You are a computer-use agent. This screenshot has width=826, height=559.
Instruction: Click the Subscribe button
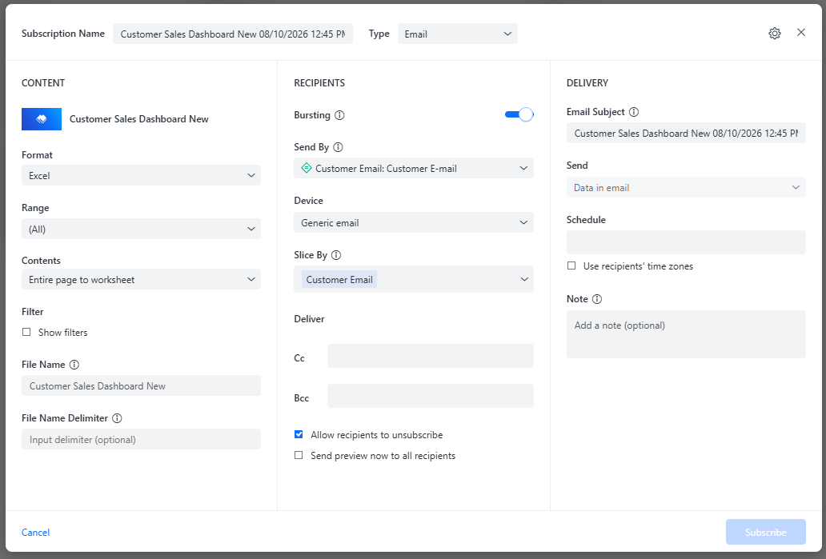click(x=765, y=532)
